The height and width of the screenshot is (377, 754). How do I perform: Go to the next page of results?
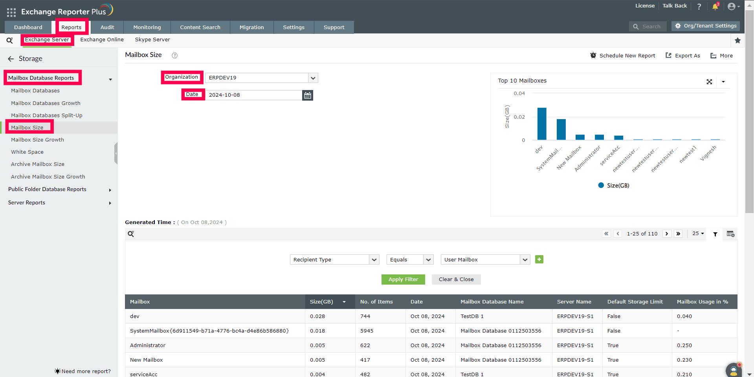click(667, 234)
